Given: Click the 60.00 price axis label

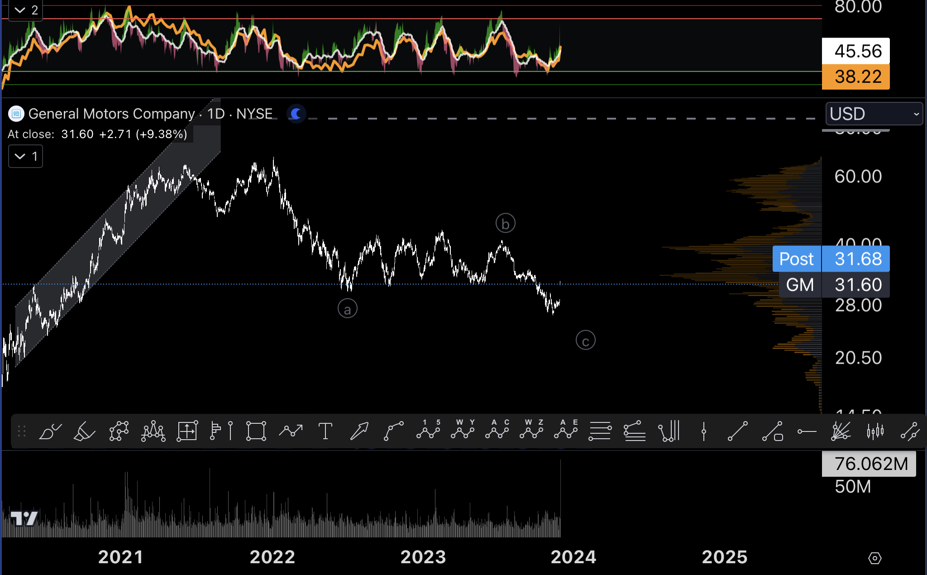Looking at the screenshot, I should point(858,177).
